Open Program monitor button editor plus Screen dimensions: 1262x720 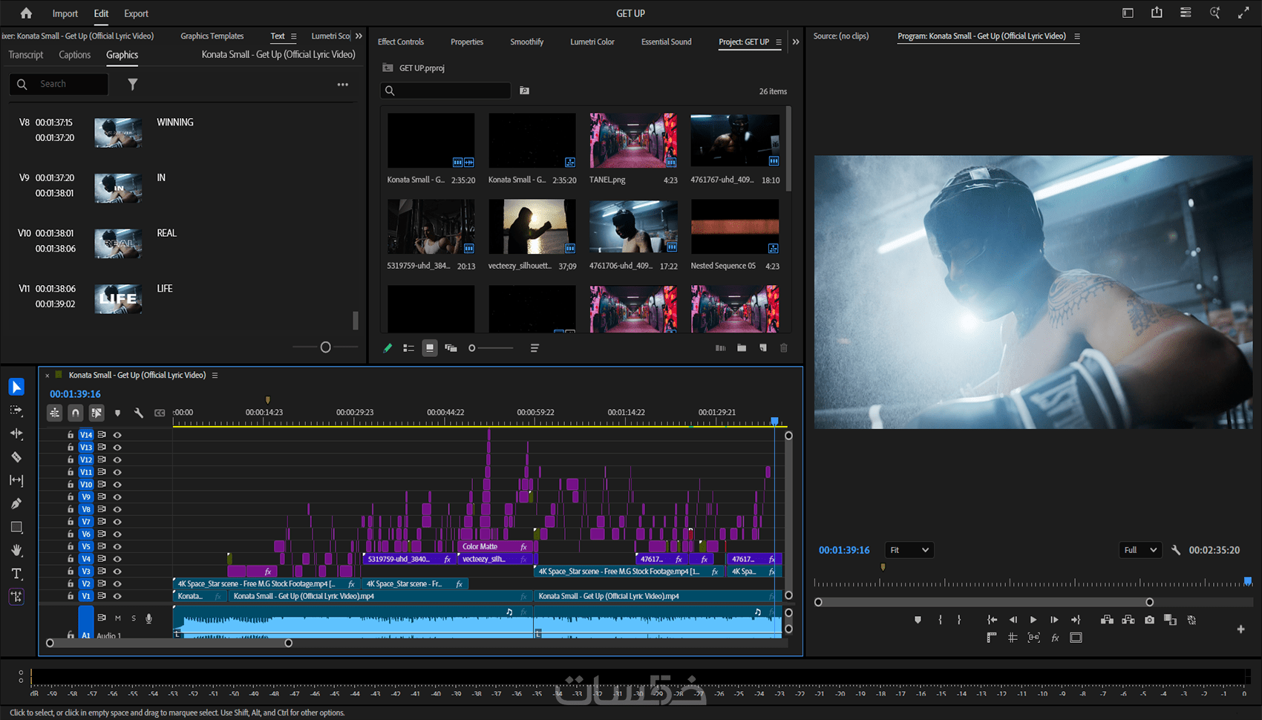(1240, 629)
